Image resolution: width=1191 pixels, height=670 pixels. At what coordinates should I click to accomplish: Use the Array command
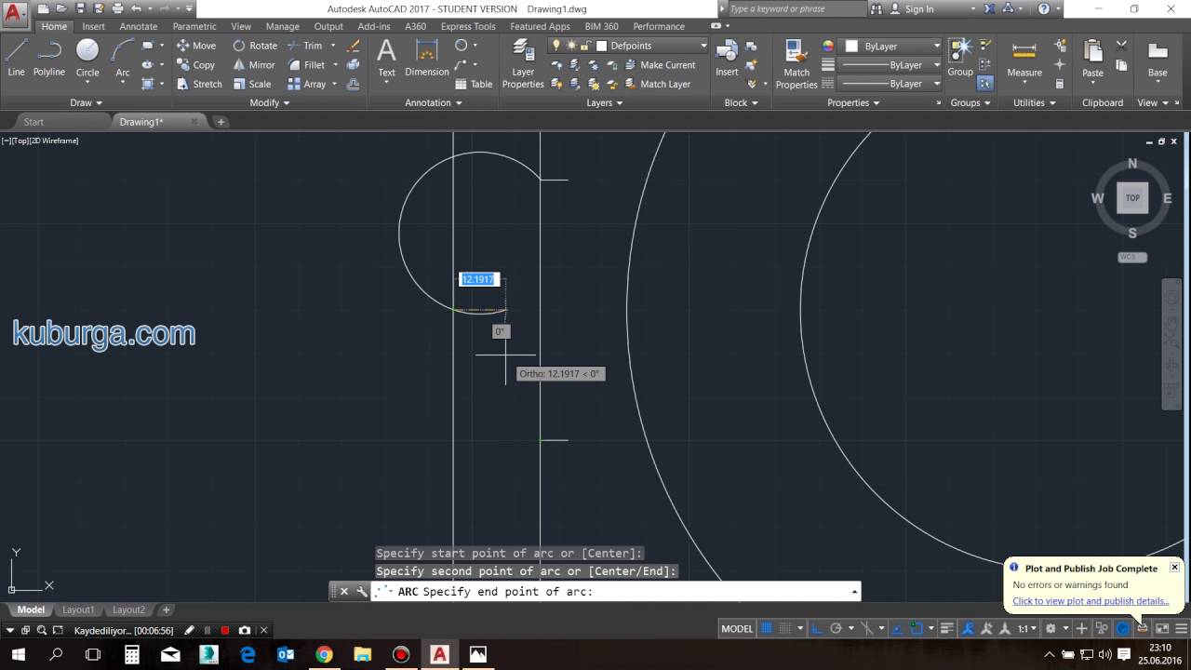307,84
